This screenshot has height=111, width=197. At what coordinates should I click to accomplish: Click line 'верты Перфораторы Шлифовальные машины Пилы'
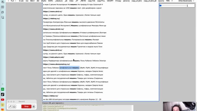(74, 61)
